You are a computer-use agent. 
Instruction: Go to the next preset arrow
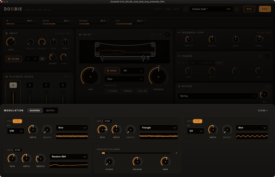237,9
